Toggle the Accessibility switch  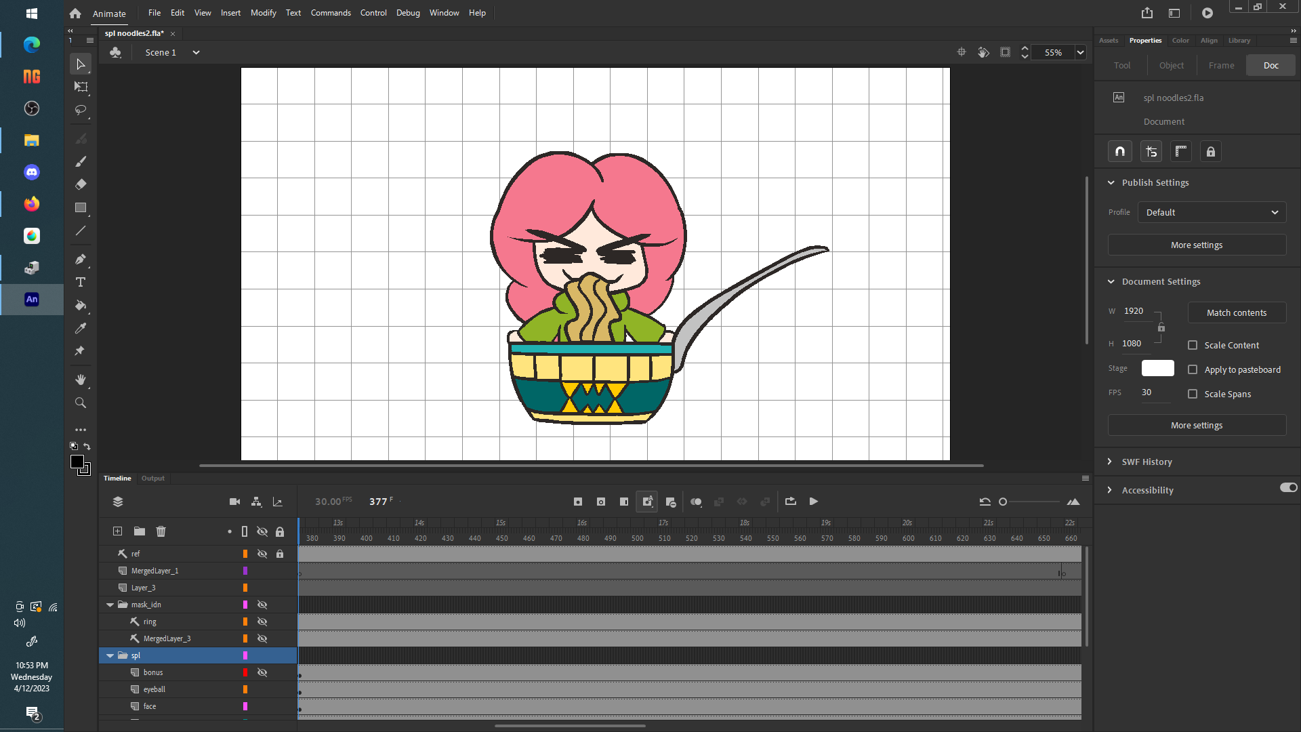1288,487
